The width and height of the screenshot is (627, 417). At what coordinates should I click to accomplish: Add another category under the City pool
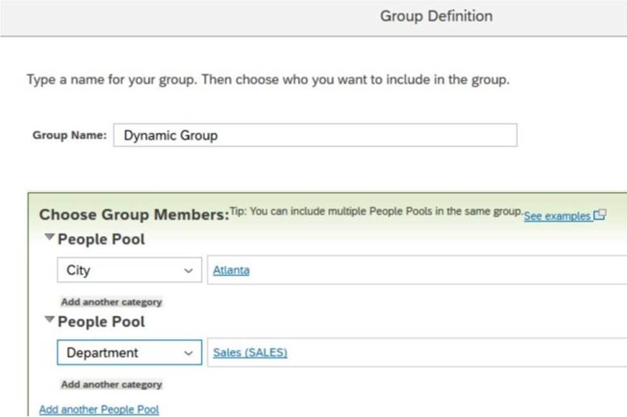(111, 302)
